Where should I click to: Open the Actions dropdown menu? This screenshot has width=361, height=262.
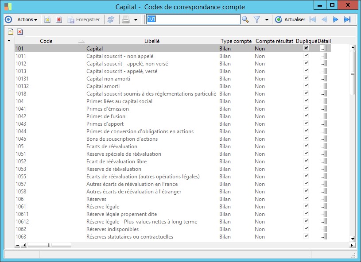24,19
